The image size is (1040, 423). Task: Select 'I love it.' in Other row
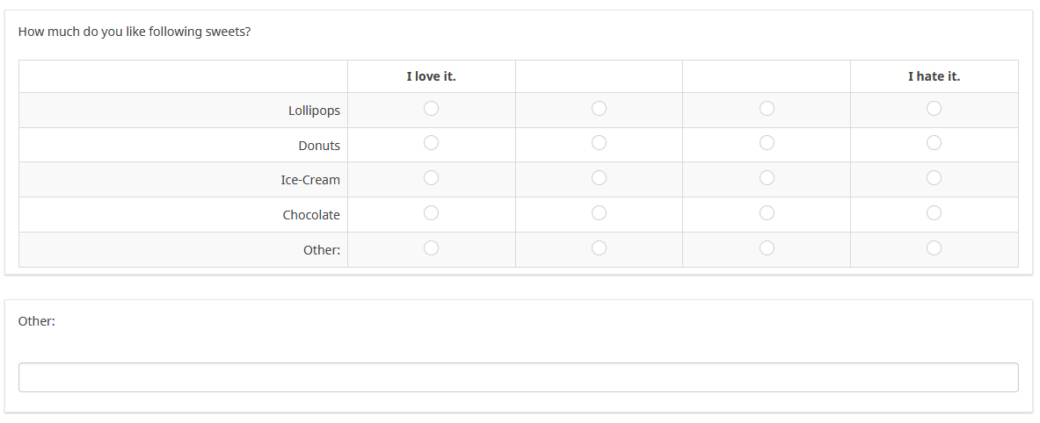tap(431, 248)
